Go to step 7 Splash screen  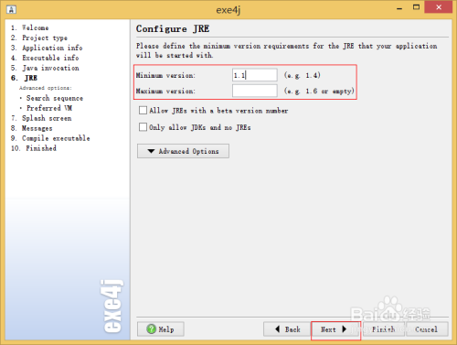[x=41, y=118]
